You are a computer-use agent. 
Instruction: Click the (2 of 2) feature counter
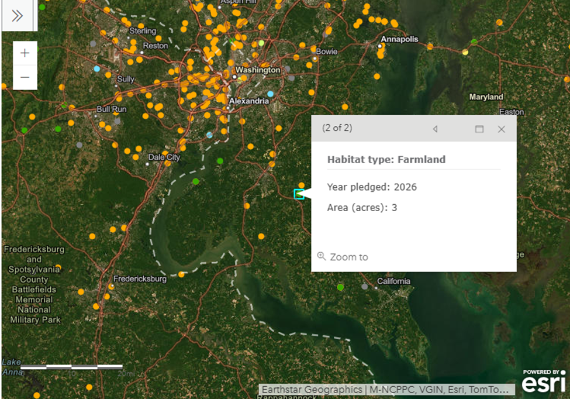click(x=337, y=128)
